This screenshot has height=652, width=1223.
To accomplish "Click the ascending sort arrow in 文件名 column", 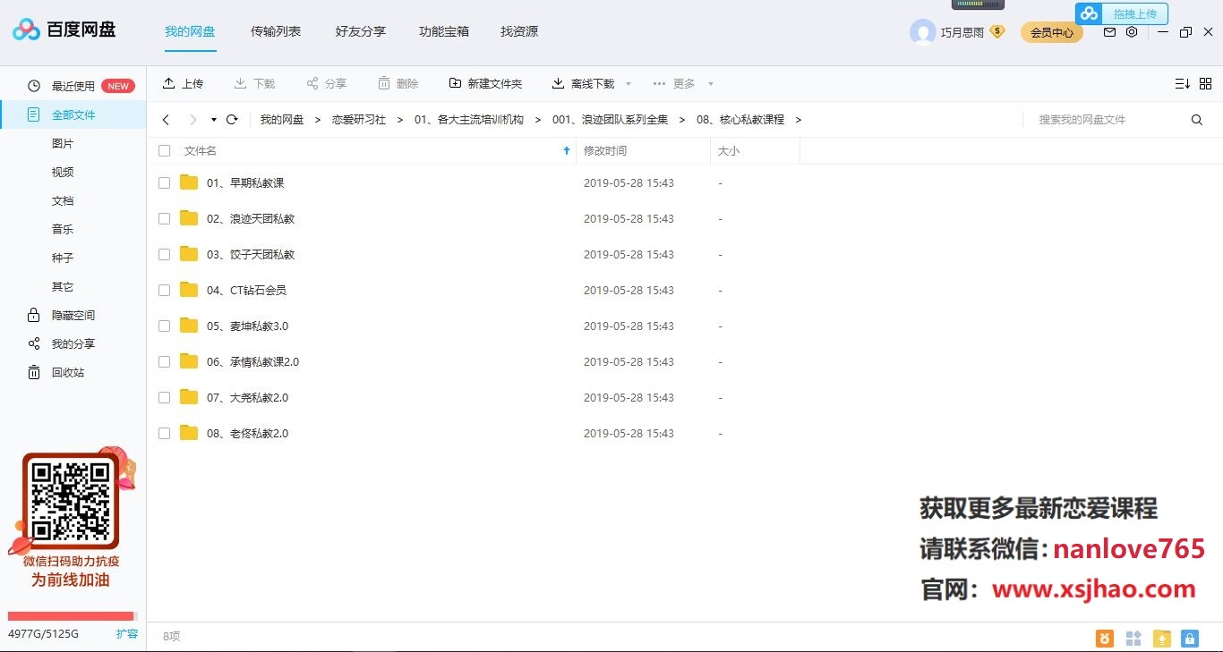I will [566, 151].
